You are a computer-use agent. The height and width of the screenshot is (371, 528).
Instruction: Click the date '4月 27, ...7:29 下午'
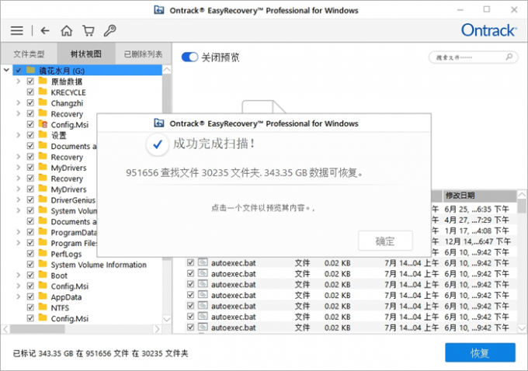(x=477, y=220)
